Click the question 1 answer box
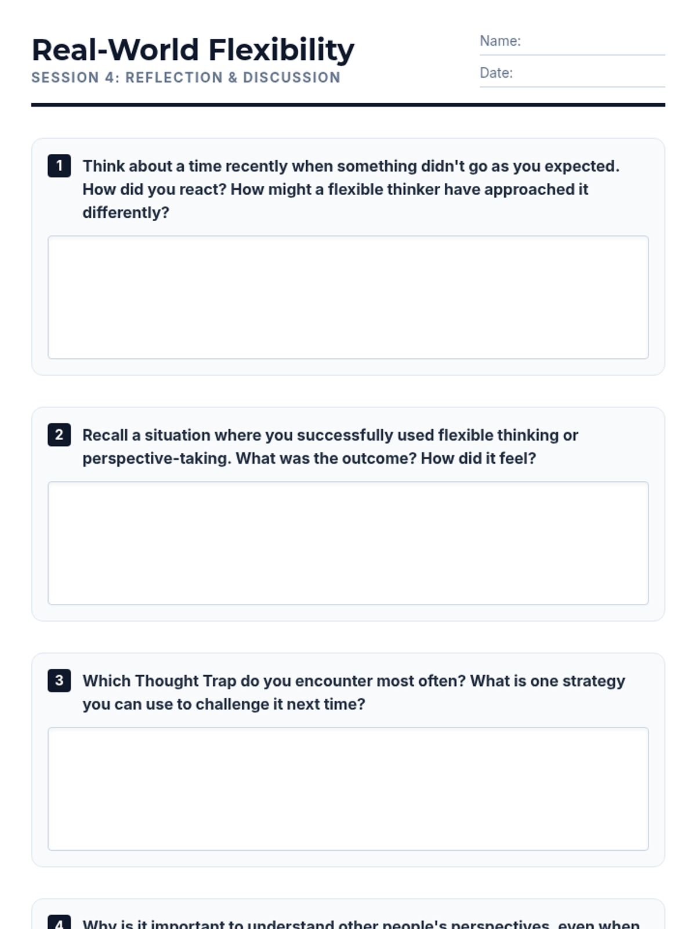Viewport: 696px width, 929px height. point(348,297)
